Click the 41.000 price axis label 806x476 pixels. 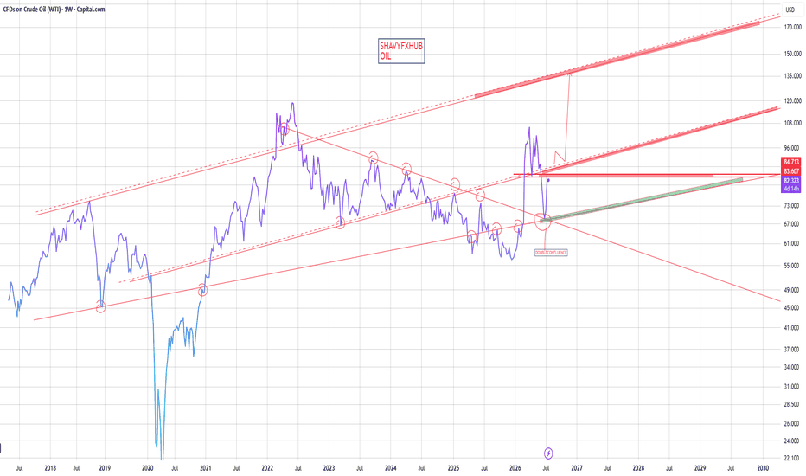(x=793, y=328)
